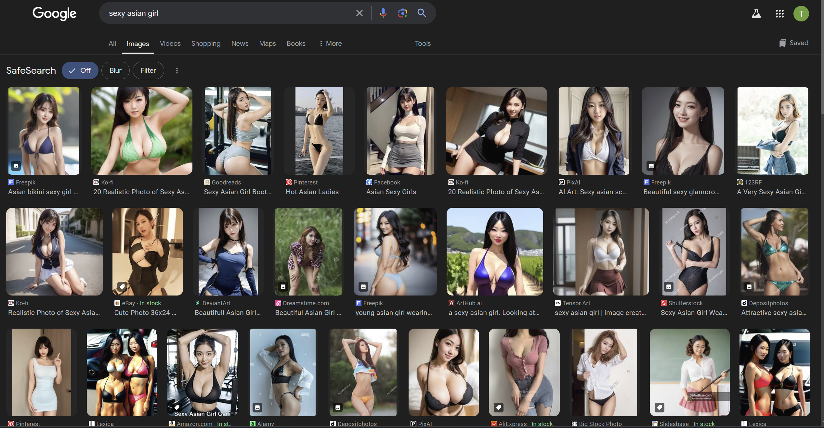Switch to the Videos tab
The image size is (824, 428).
point(170,44)
